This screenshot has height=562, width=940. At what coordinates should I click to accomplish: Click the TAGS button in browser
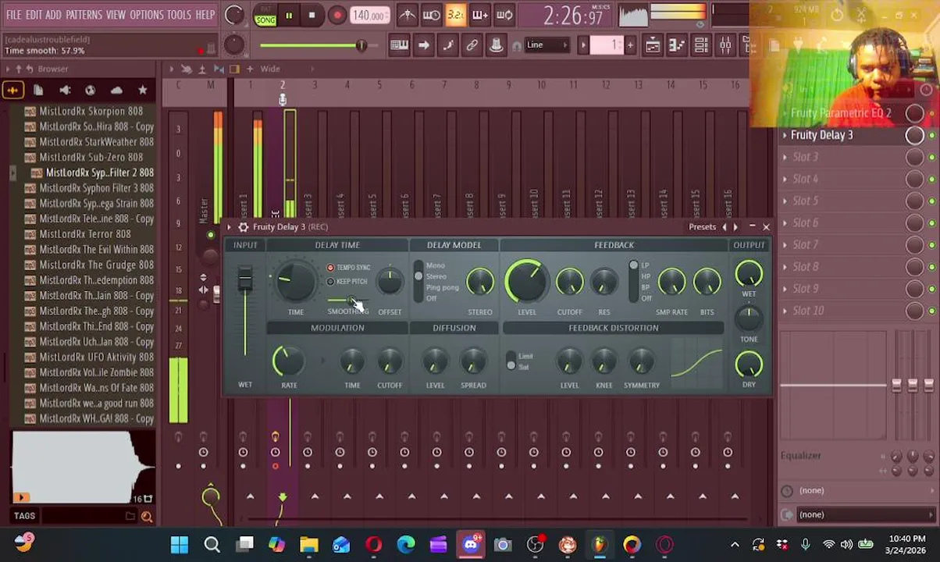pos(24,516)
